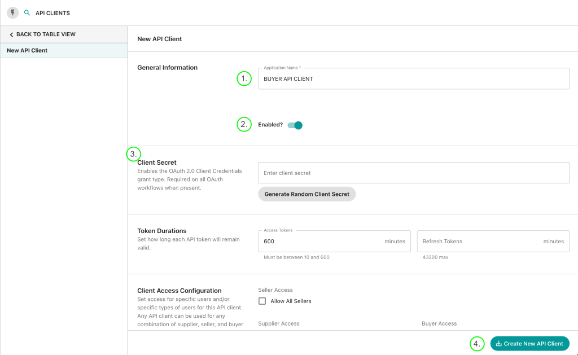
Task: Click the green step 1 marker
Action: (x=244, y=79)
